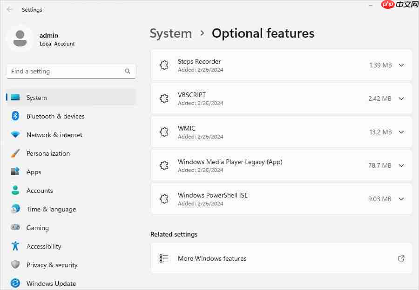Expand the WMIC feature entry

[x=401, y=132]
